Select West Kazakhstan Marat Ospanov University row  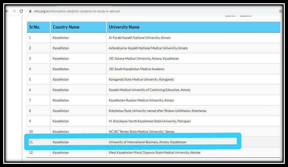[x=155, y=153]
